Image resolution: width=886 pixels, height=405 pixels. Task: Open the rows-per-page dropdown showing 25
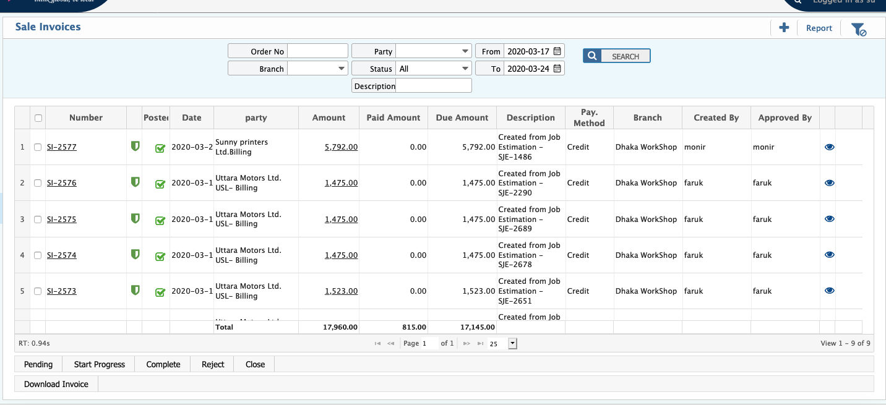(x=512, y=343)
